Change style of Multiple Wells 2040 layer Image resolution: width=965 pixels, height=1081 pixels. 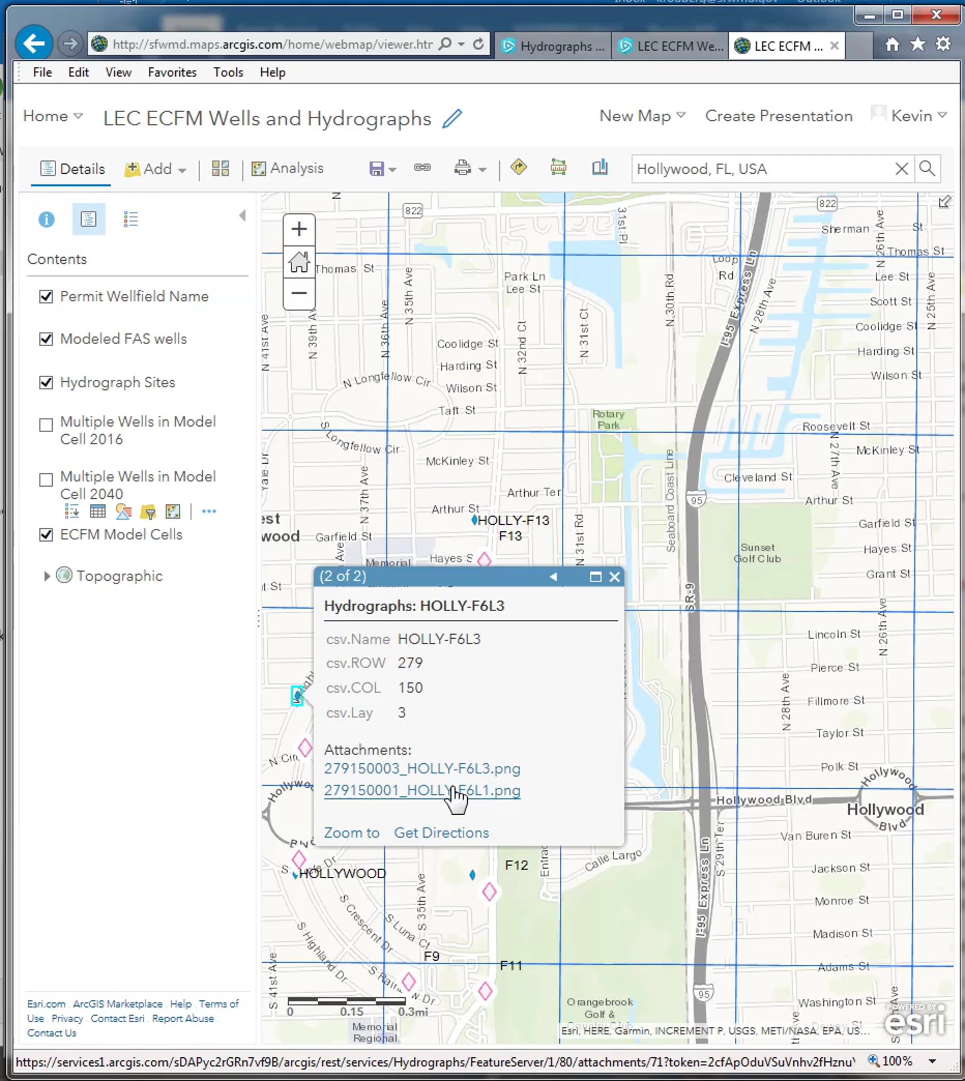point(123,511)
